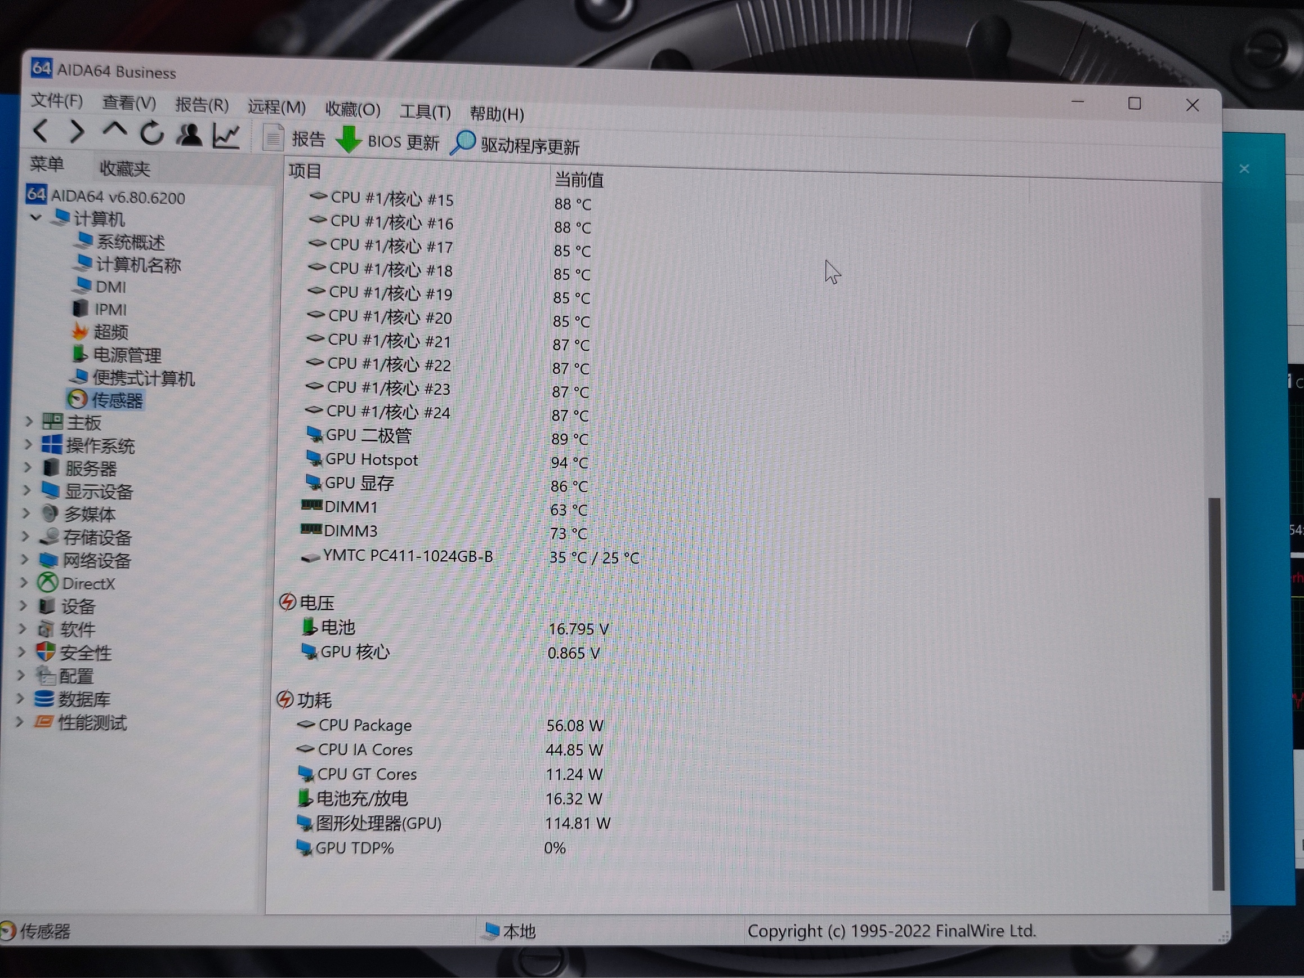Open the 报告(R) menu
Image resolution: width=1304 pixels, height=978 pixels.
coord(202,105)
